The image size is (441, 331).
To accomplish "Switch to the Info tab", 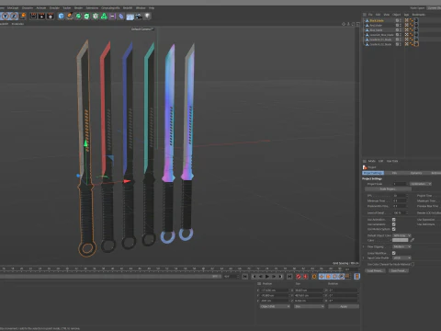I will tap(394, 173).
